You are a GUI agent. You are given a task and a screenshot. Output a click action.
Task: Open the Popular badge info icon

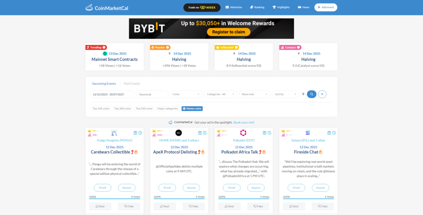pos(168,47)
